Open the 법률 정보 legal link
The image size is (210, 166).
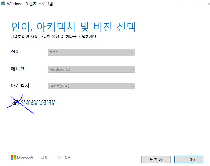[64, 158]
